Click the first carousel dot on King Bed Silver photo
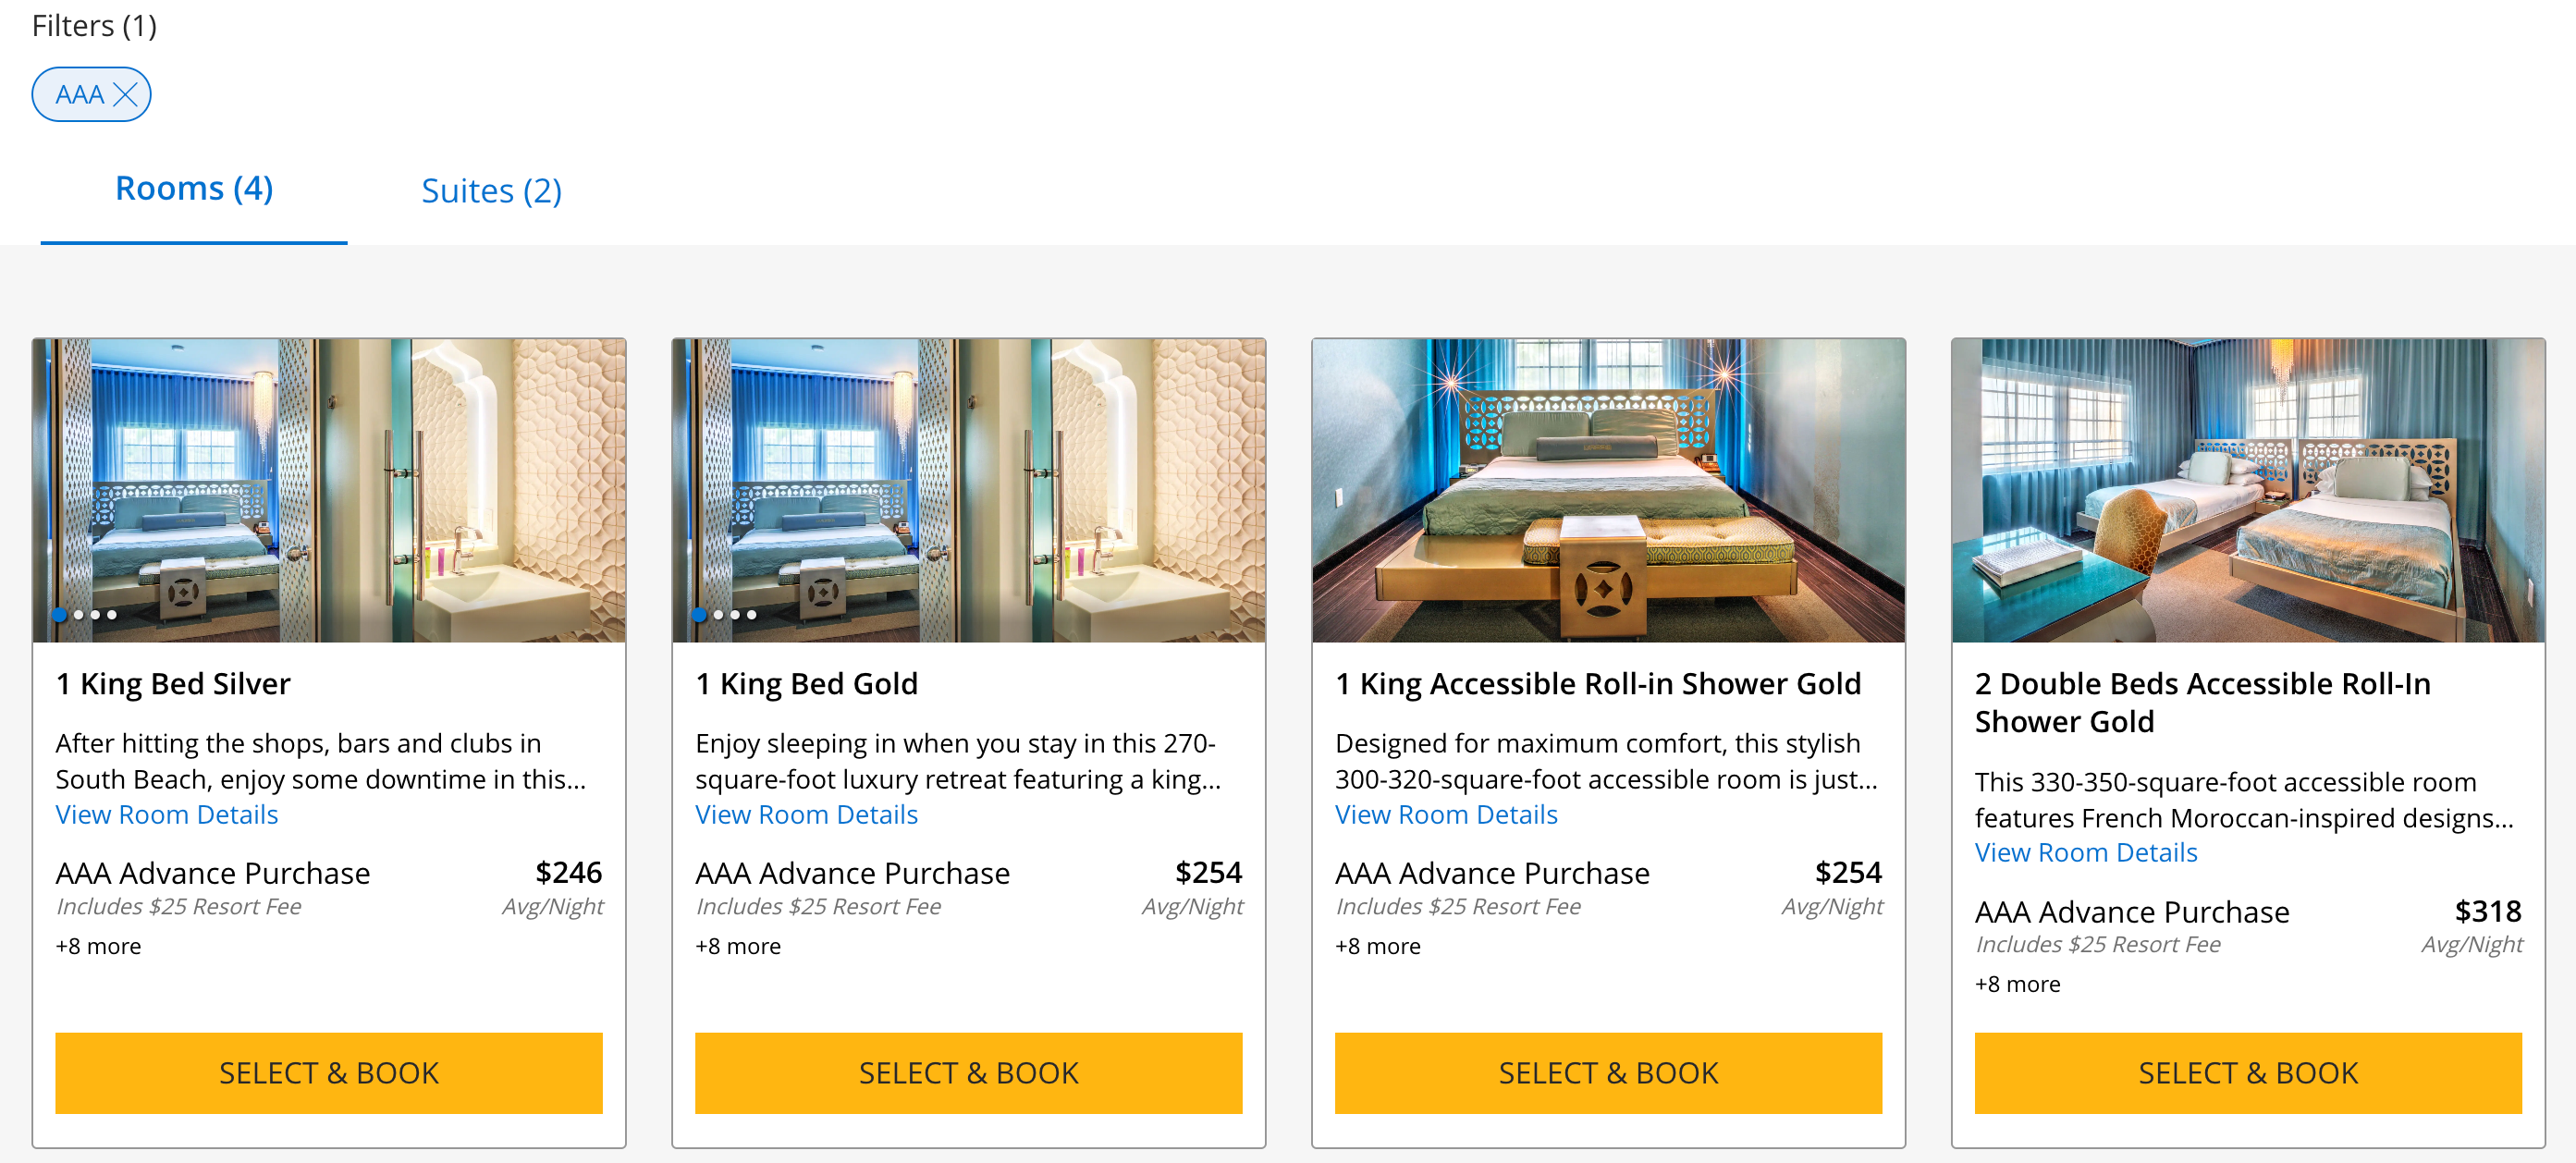The height and width of the screenshot is (1163, 2576). [x=60, y=615]
